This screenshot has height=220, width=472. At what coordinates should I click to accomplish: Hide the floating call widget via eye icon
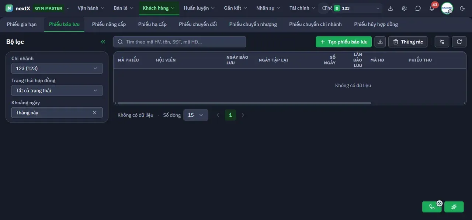[x=440, y=203]
